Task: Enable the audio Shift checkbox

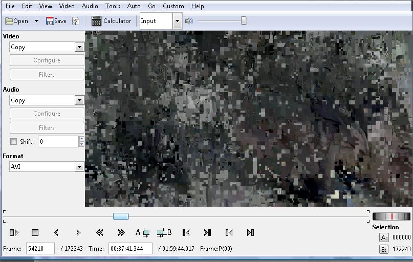Action: point(13,141)
